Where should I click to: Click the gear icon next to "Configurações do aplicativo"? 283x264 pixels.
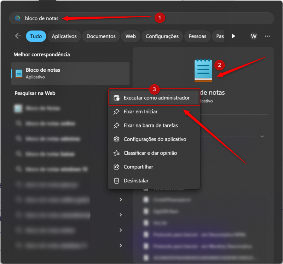click(x=116, y=139)
